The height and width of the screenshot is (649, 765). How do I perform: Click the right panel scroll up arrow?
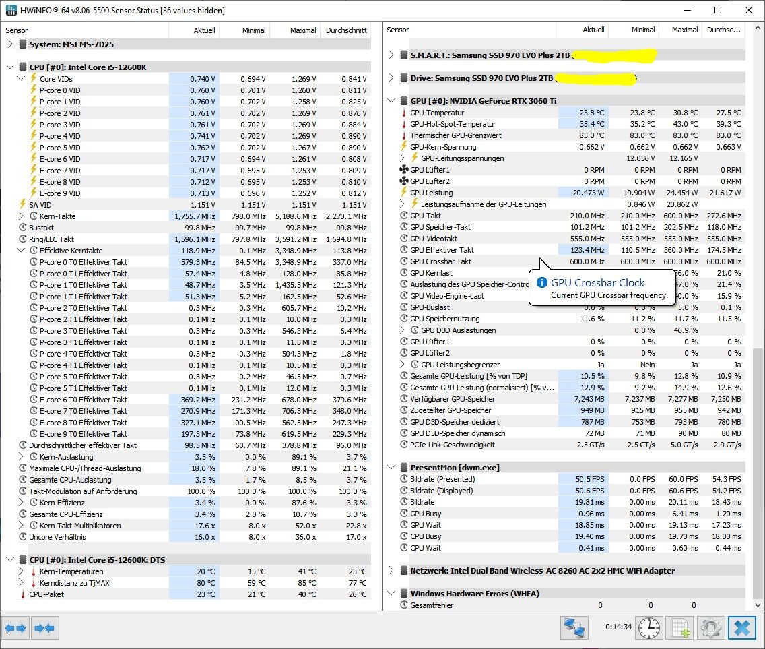tap(757, 28)
